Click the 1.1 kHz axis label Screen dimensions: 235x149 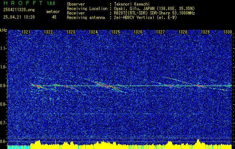pyautogui.click(x=3, y=48)
